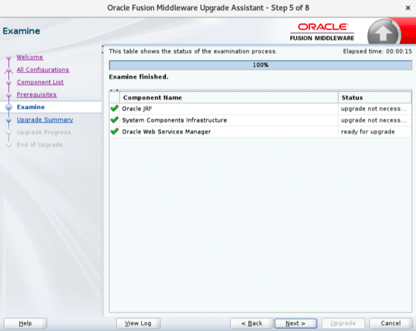
Task: Go back with the Back button
Action: click(x=252, y=323)
